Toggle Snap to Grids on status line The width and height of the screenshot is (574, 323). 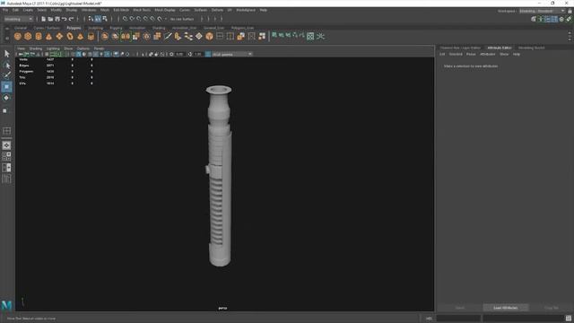tap(126, 19)
